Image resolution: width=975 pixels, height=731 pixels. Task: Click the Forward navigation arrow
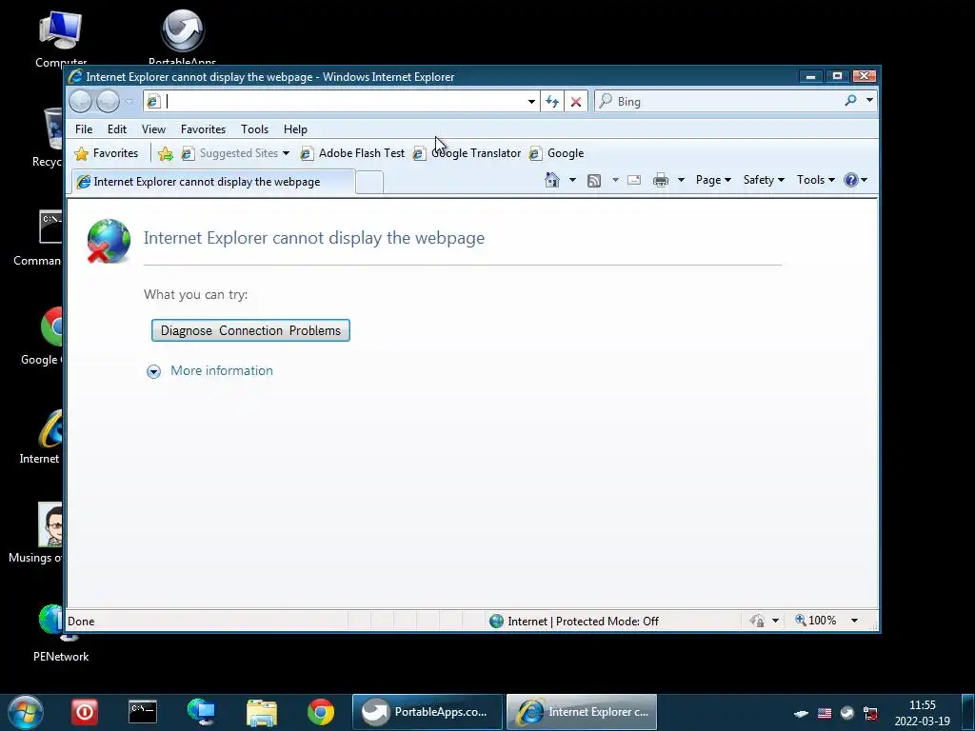click(109, 101)
